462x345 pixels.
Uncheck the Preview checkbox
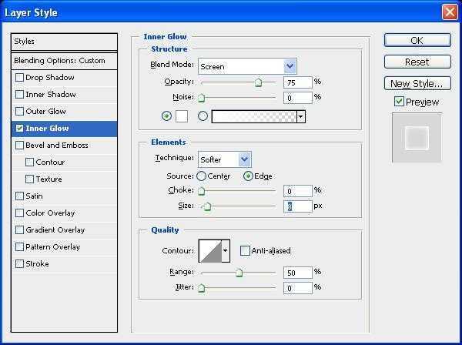[x=399, y=102]
